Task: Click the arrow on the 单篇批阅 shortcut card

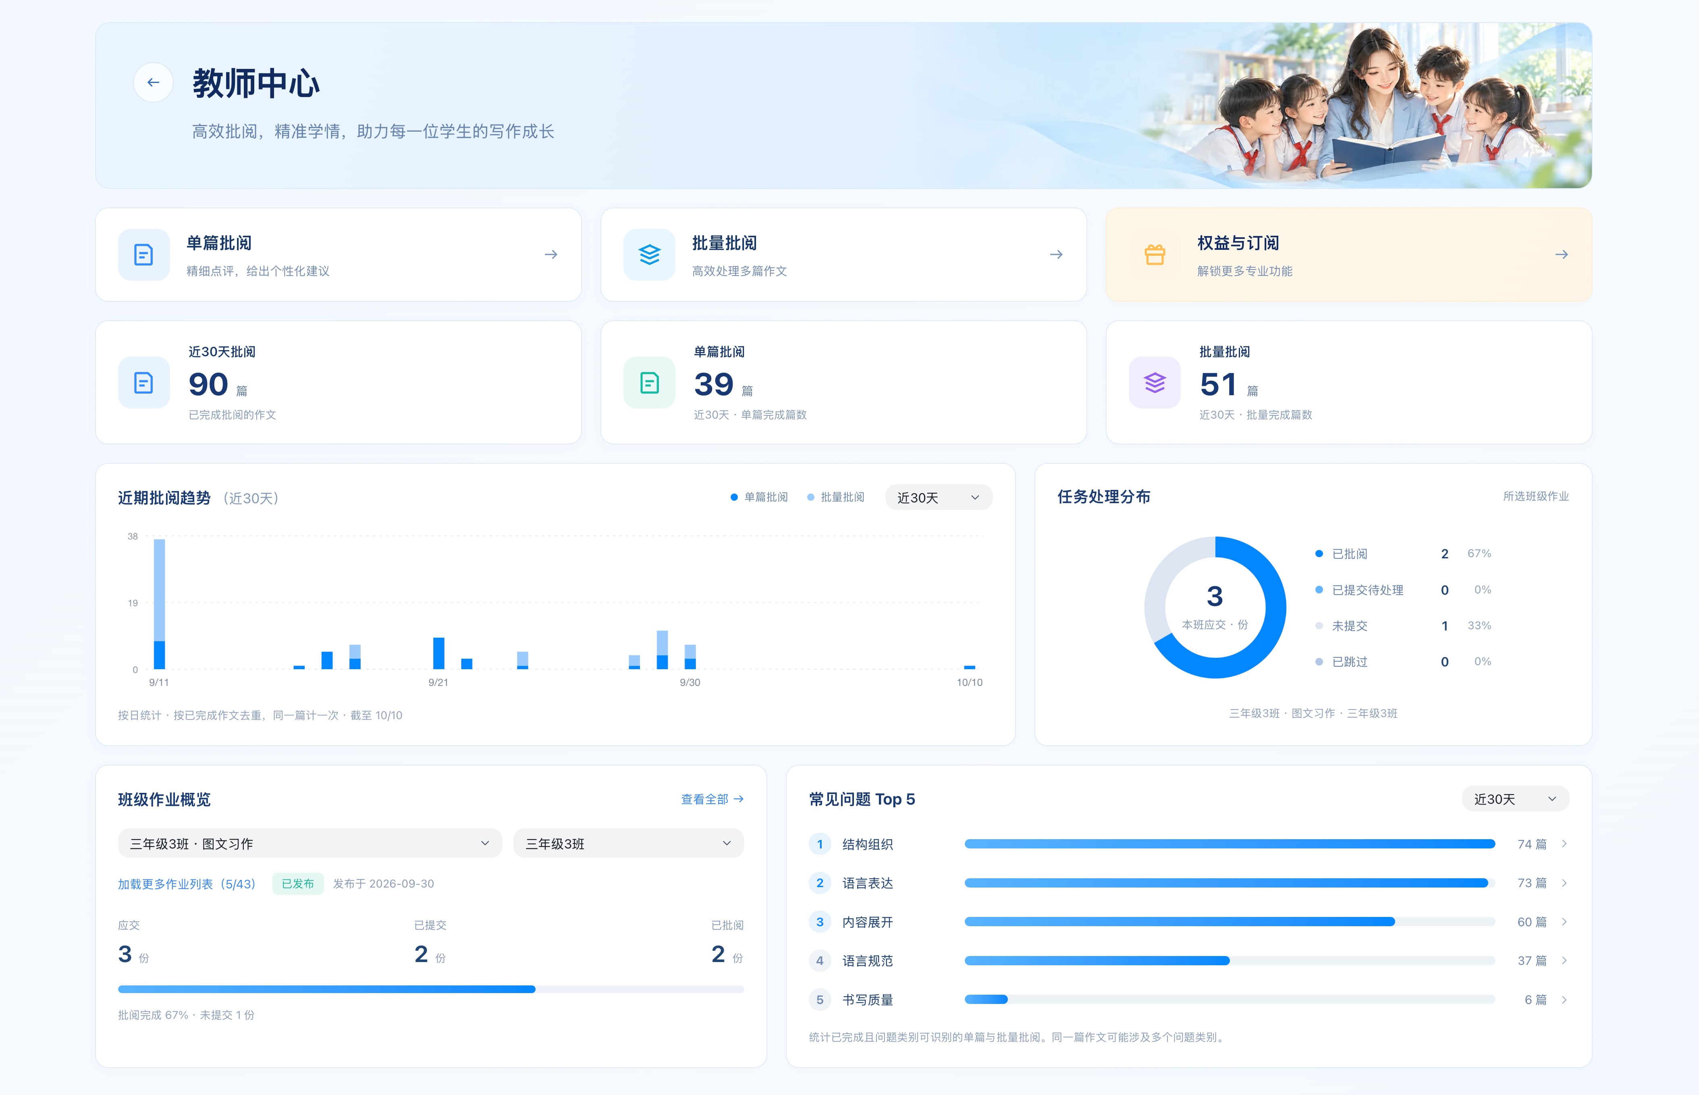Action: pyautogui.click(x=550, y=255)
